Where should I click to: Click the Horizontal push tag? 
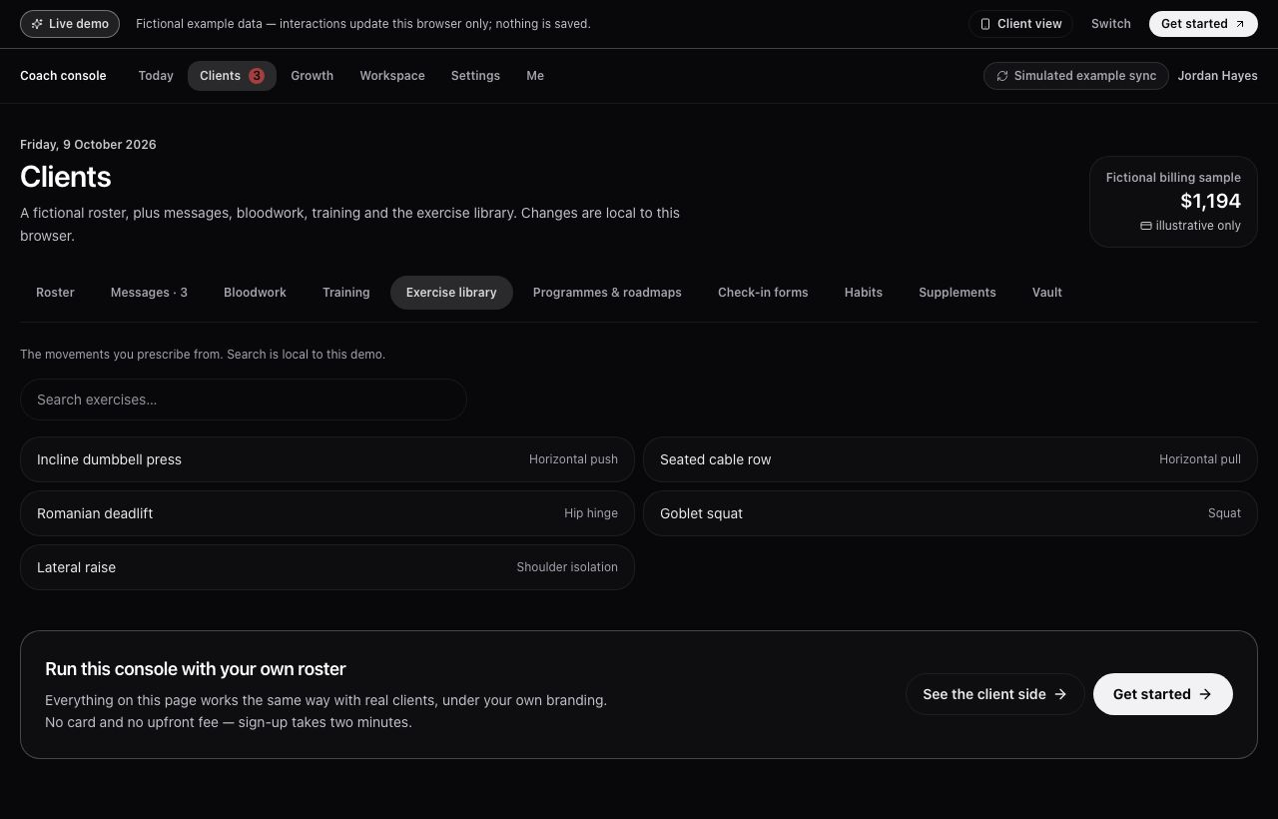pyautogui.click(x=573, y=459)
